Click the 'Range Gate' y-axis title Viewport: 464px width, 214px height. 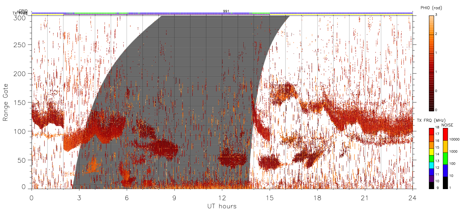click(x=6, y=103)
